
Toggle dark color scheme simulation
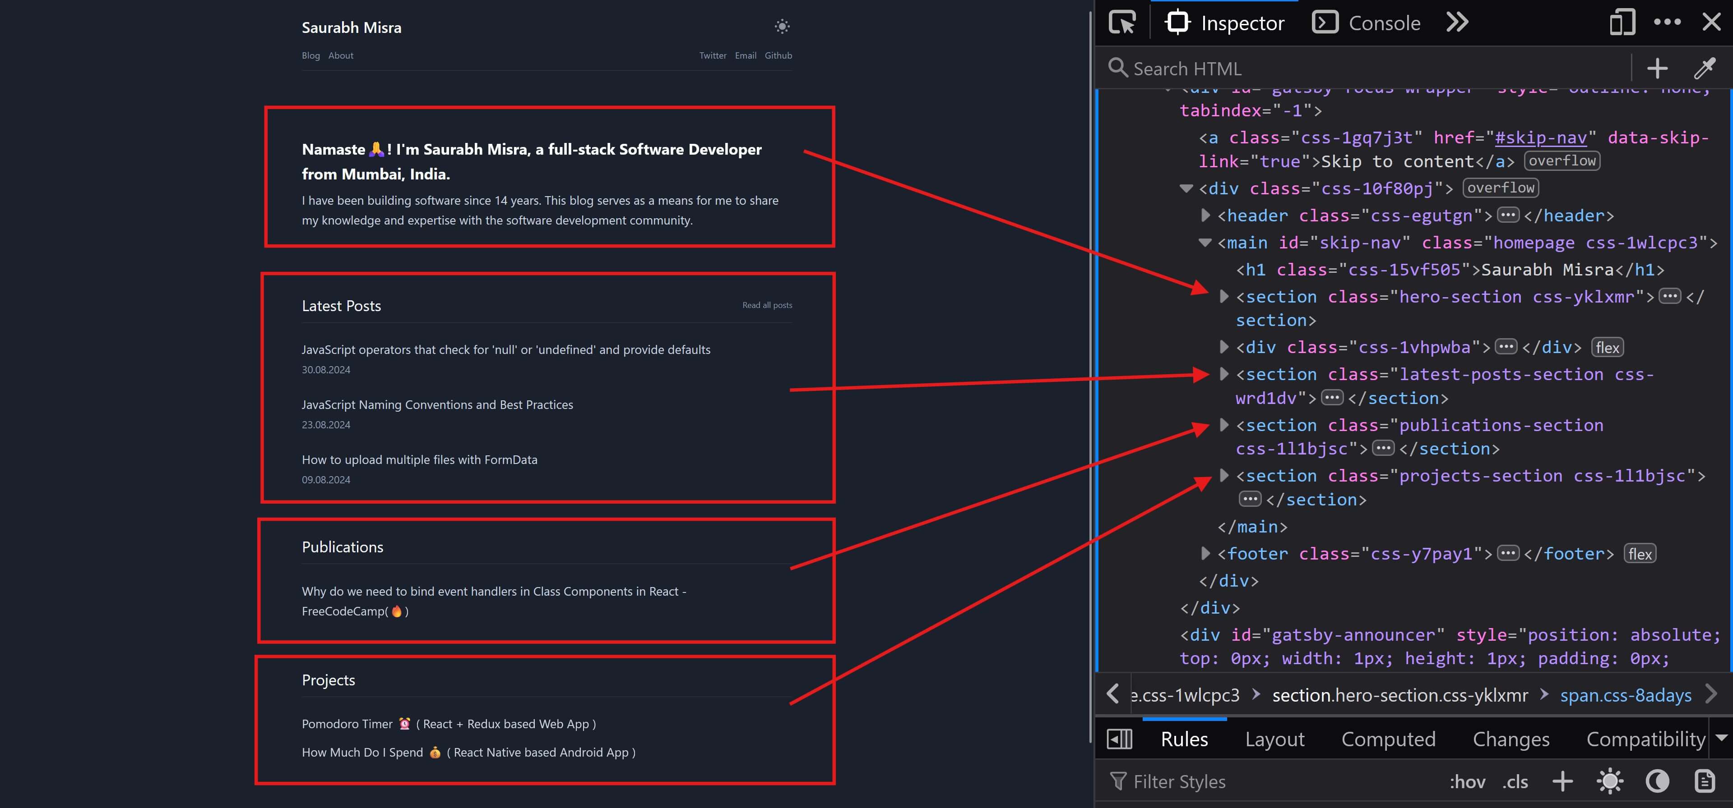[x=1657, y=781]
